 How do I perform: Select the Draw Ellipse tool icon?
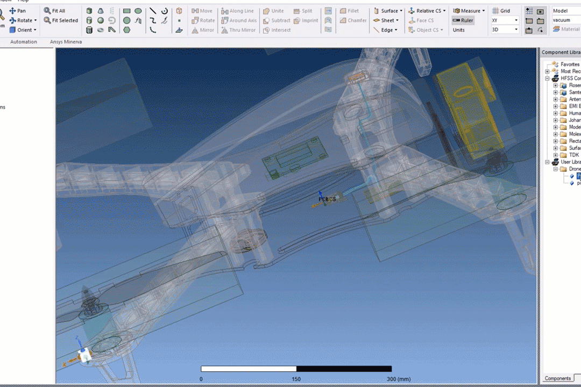[x=138, y=11]
